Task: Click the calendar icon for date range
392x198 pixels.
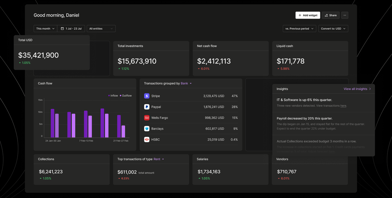Action: 62,29
